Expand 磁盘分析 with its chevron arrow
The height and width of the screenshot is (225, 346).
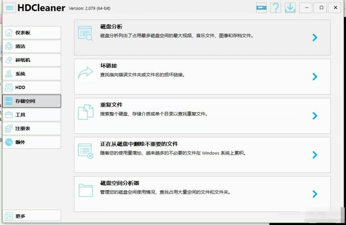[315, 38]
